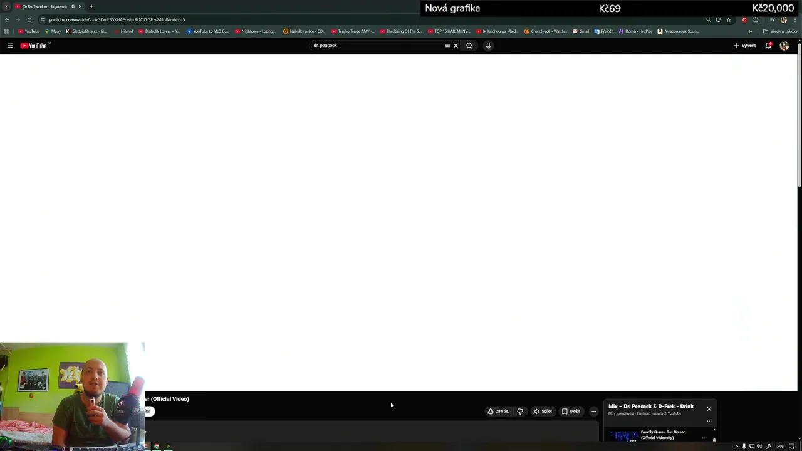This screenshot has height=451, width=802.
Task: Open the Windows notification center icon
Action: coord(791,447)
